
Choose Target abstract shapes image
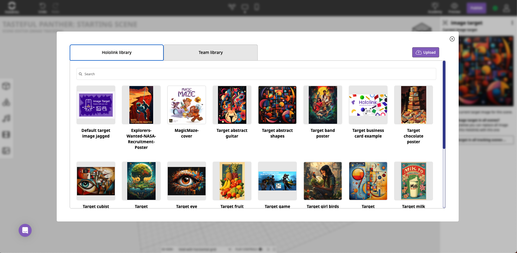(277, 105)
